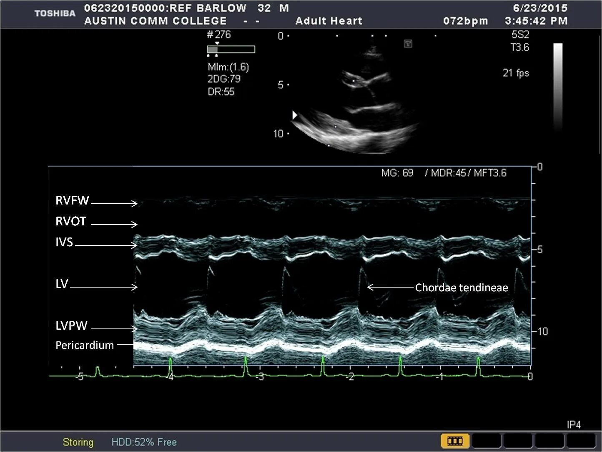Viewport: 602px width, 452px height.
Task: Click the MIm:(1.6) readout
Action: click(228, 67)
